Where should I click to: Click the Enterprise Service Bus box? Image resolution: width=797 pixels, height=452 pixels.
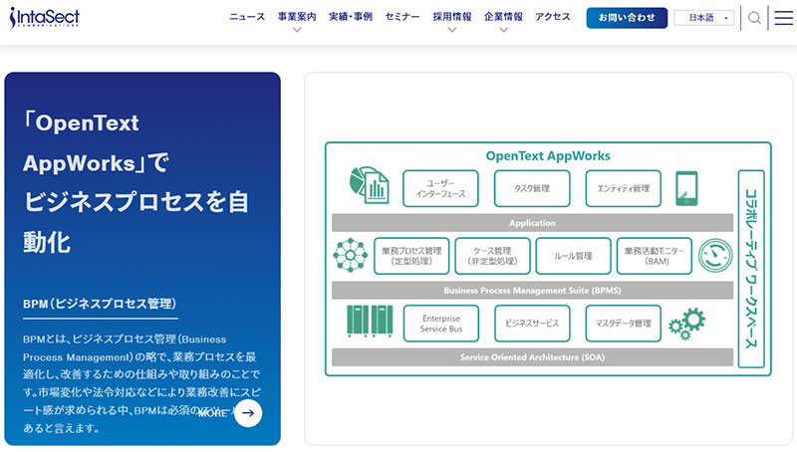pos(441,324)
